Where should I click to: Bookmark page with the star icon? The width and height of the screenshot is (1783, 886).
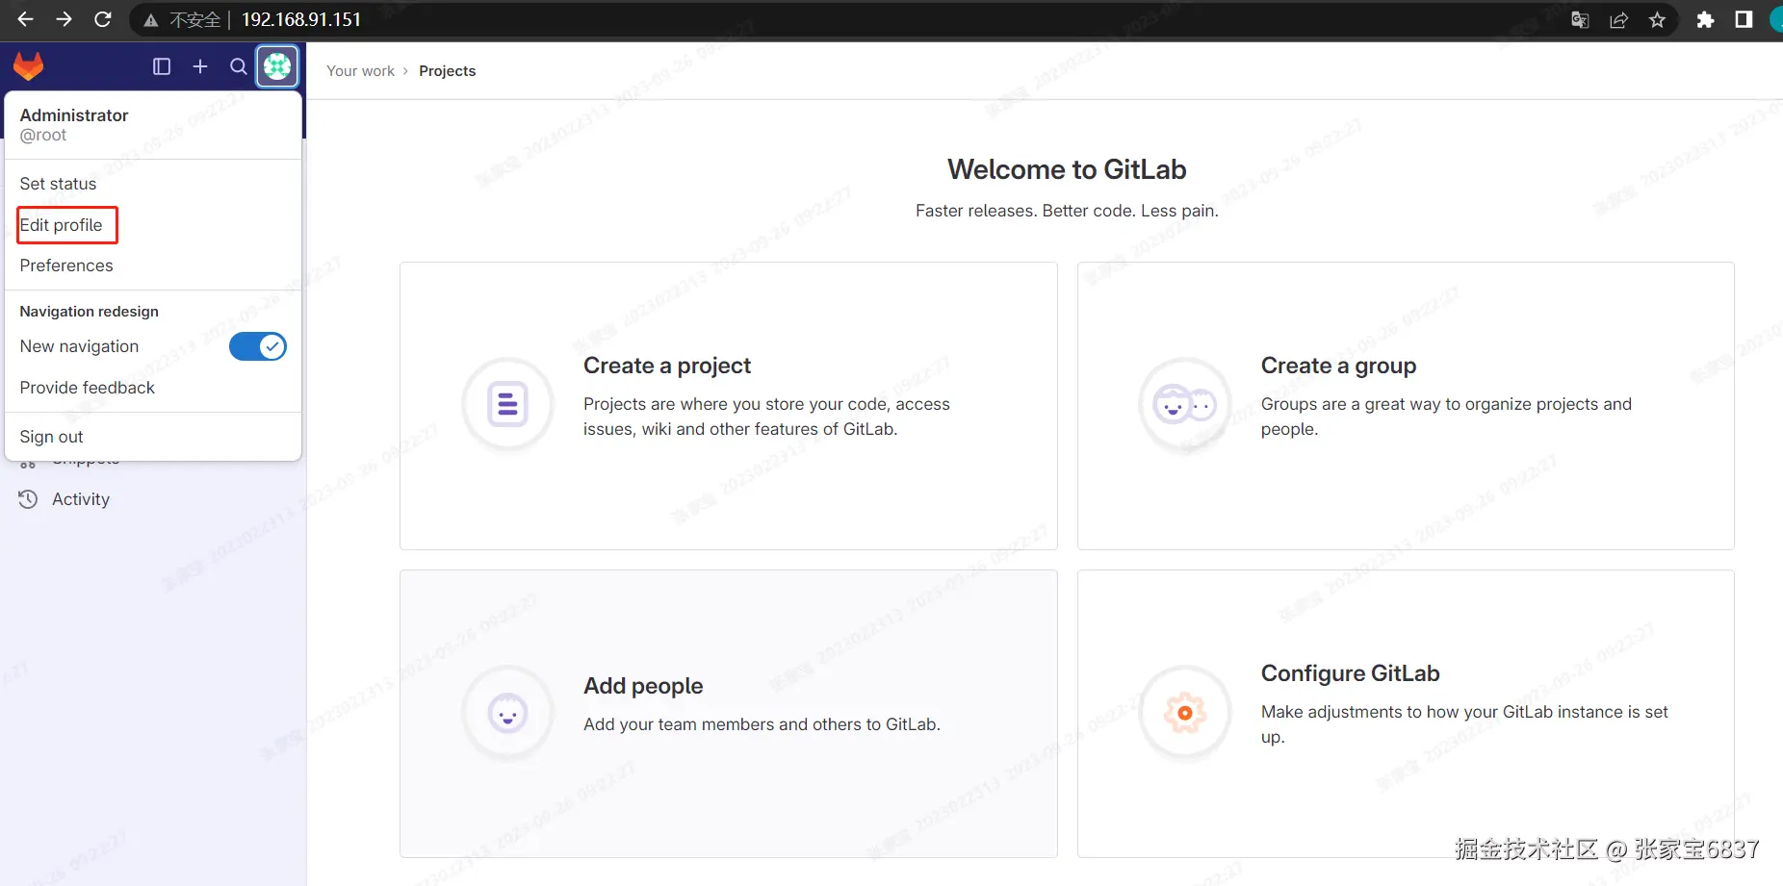point(1657,19)
